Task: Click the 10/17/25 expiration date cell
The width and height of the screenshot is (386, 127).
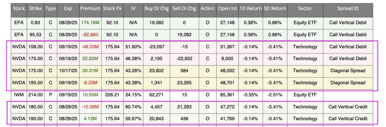Action: 68,71
